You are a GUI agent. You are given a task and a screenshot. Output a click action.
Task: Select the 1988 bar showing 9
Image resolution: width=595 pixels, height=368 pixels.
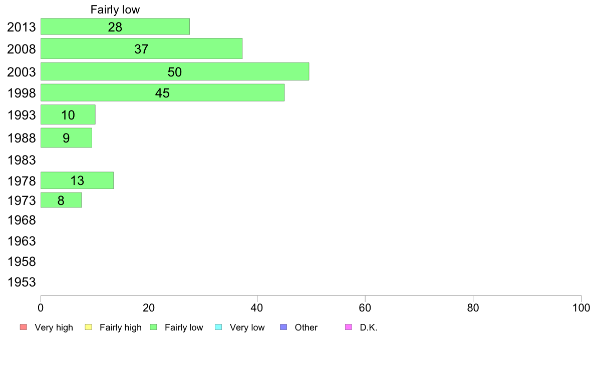[67, 137]
